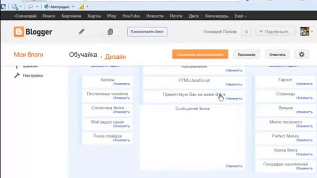317x178 pixels.
Task: Expand the Еще menu
Action: click(x=240, y=16)
